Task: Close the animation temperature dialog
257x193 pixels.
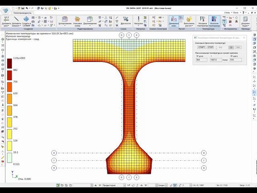Action: (x=244, y=37)
